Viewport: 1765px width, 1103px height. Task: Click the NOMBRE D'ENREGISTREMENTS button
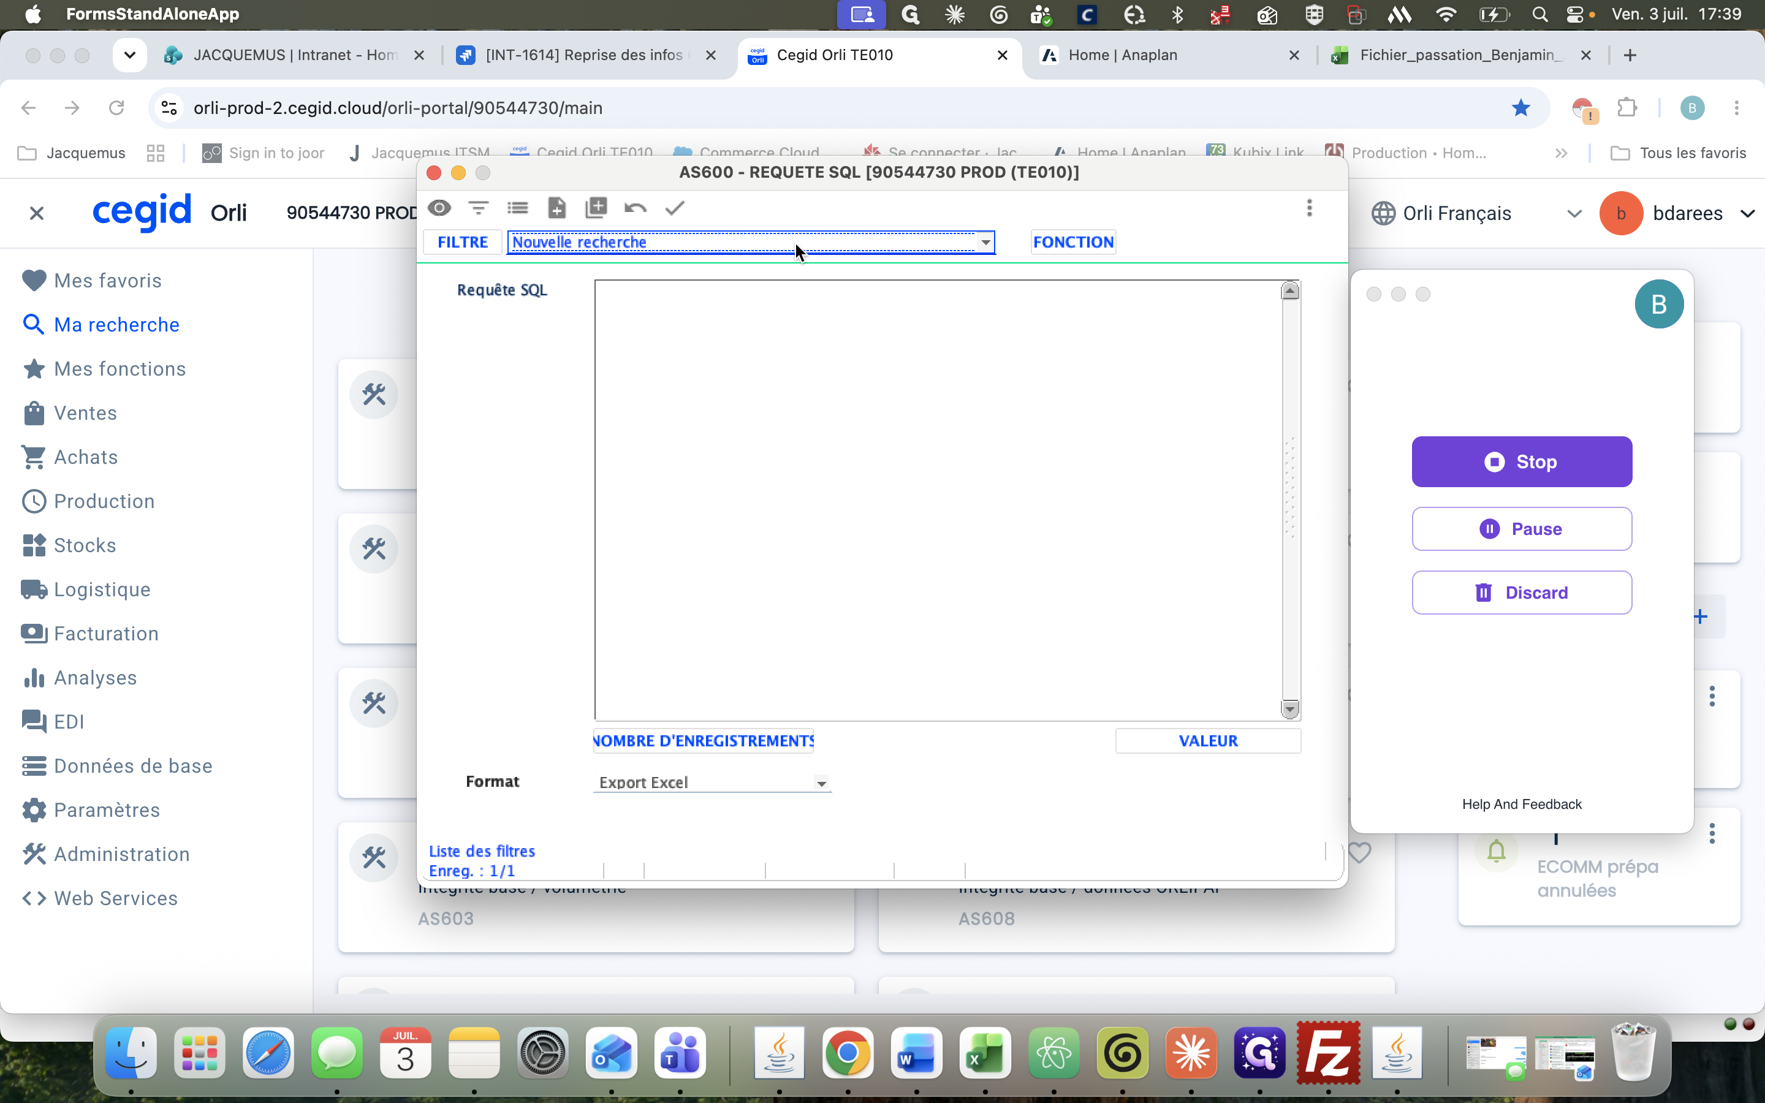[704, 740]
